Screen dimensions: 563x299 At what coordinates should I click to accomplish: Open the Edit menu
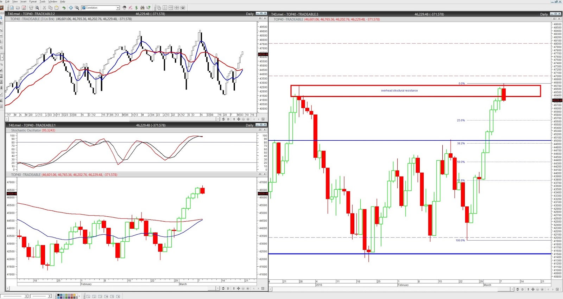pyautogui.click(x=7, y=2)
